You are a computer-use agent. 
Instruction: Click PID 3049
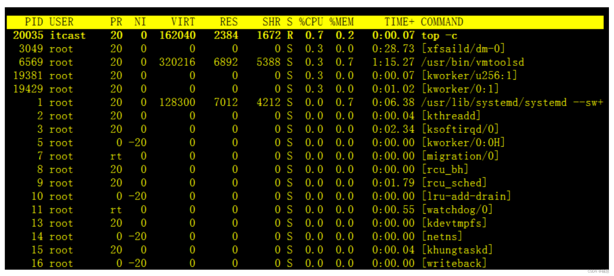coord(31,49)
